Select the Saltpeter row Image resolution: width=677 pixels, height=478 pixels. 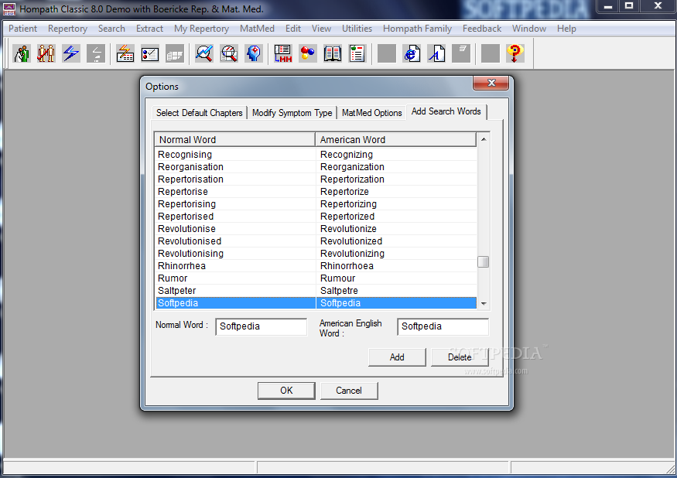coord(316,291)
